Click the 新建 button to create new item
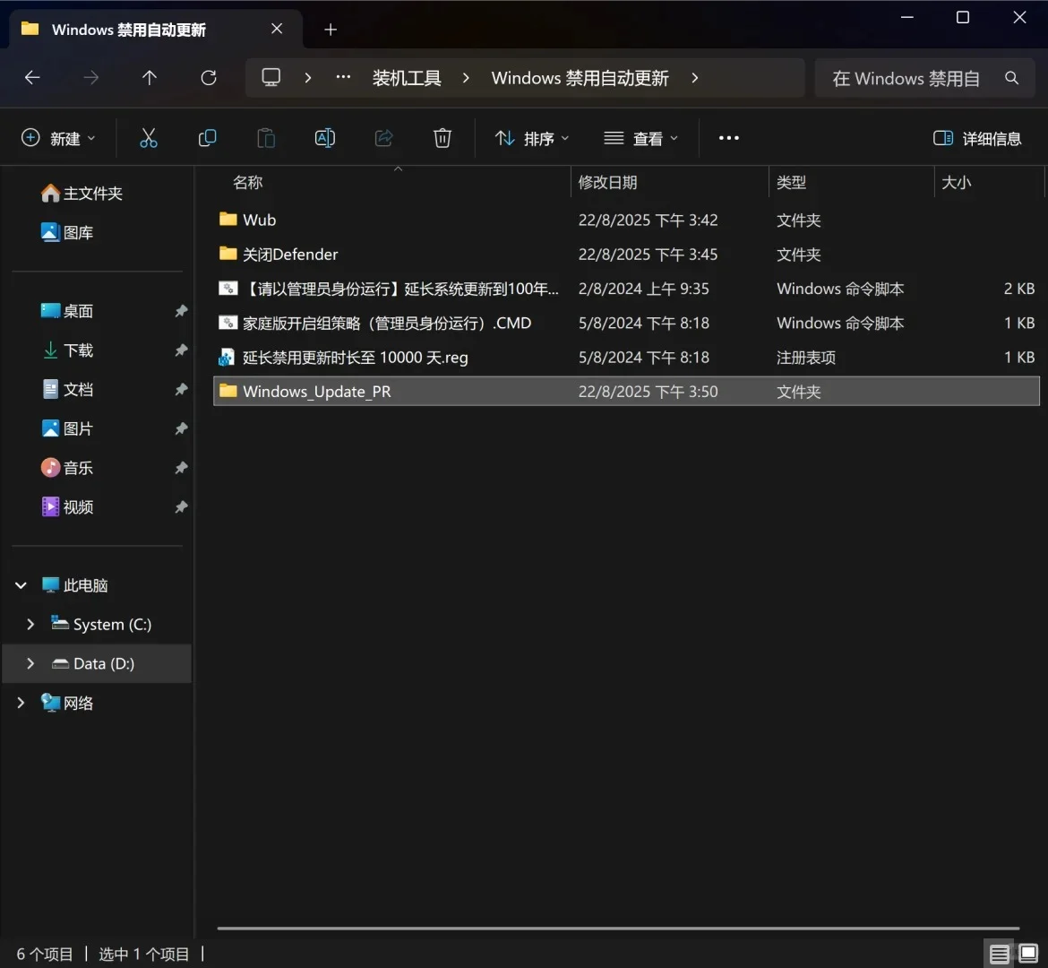Image resolution: width=1048 pixels, height=968 pixels. [x=58, y=138]
